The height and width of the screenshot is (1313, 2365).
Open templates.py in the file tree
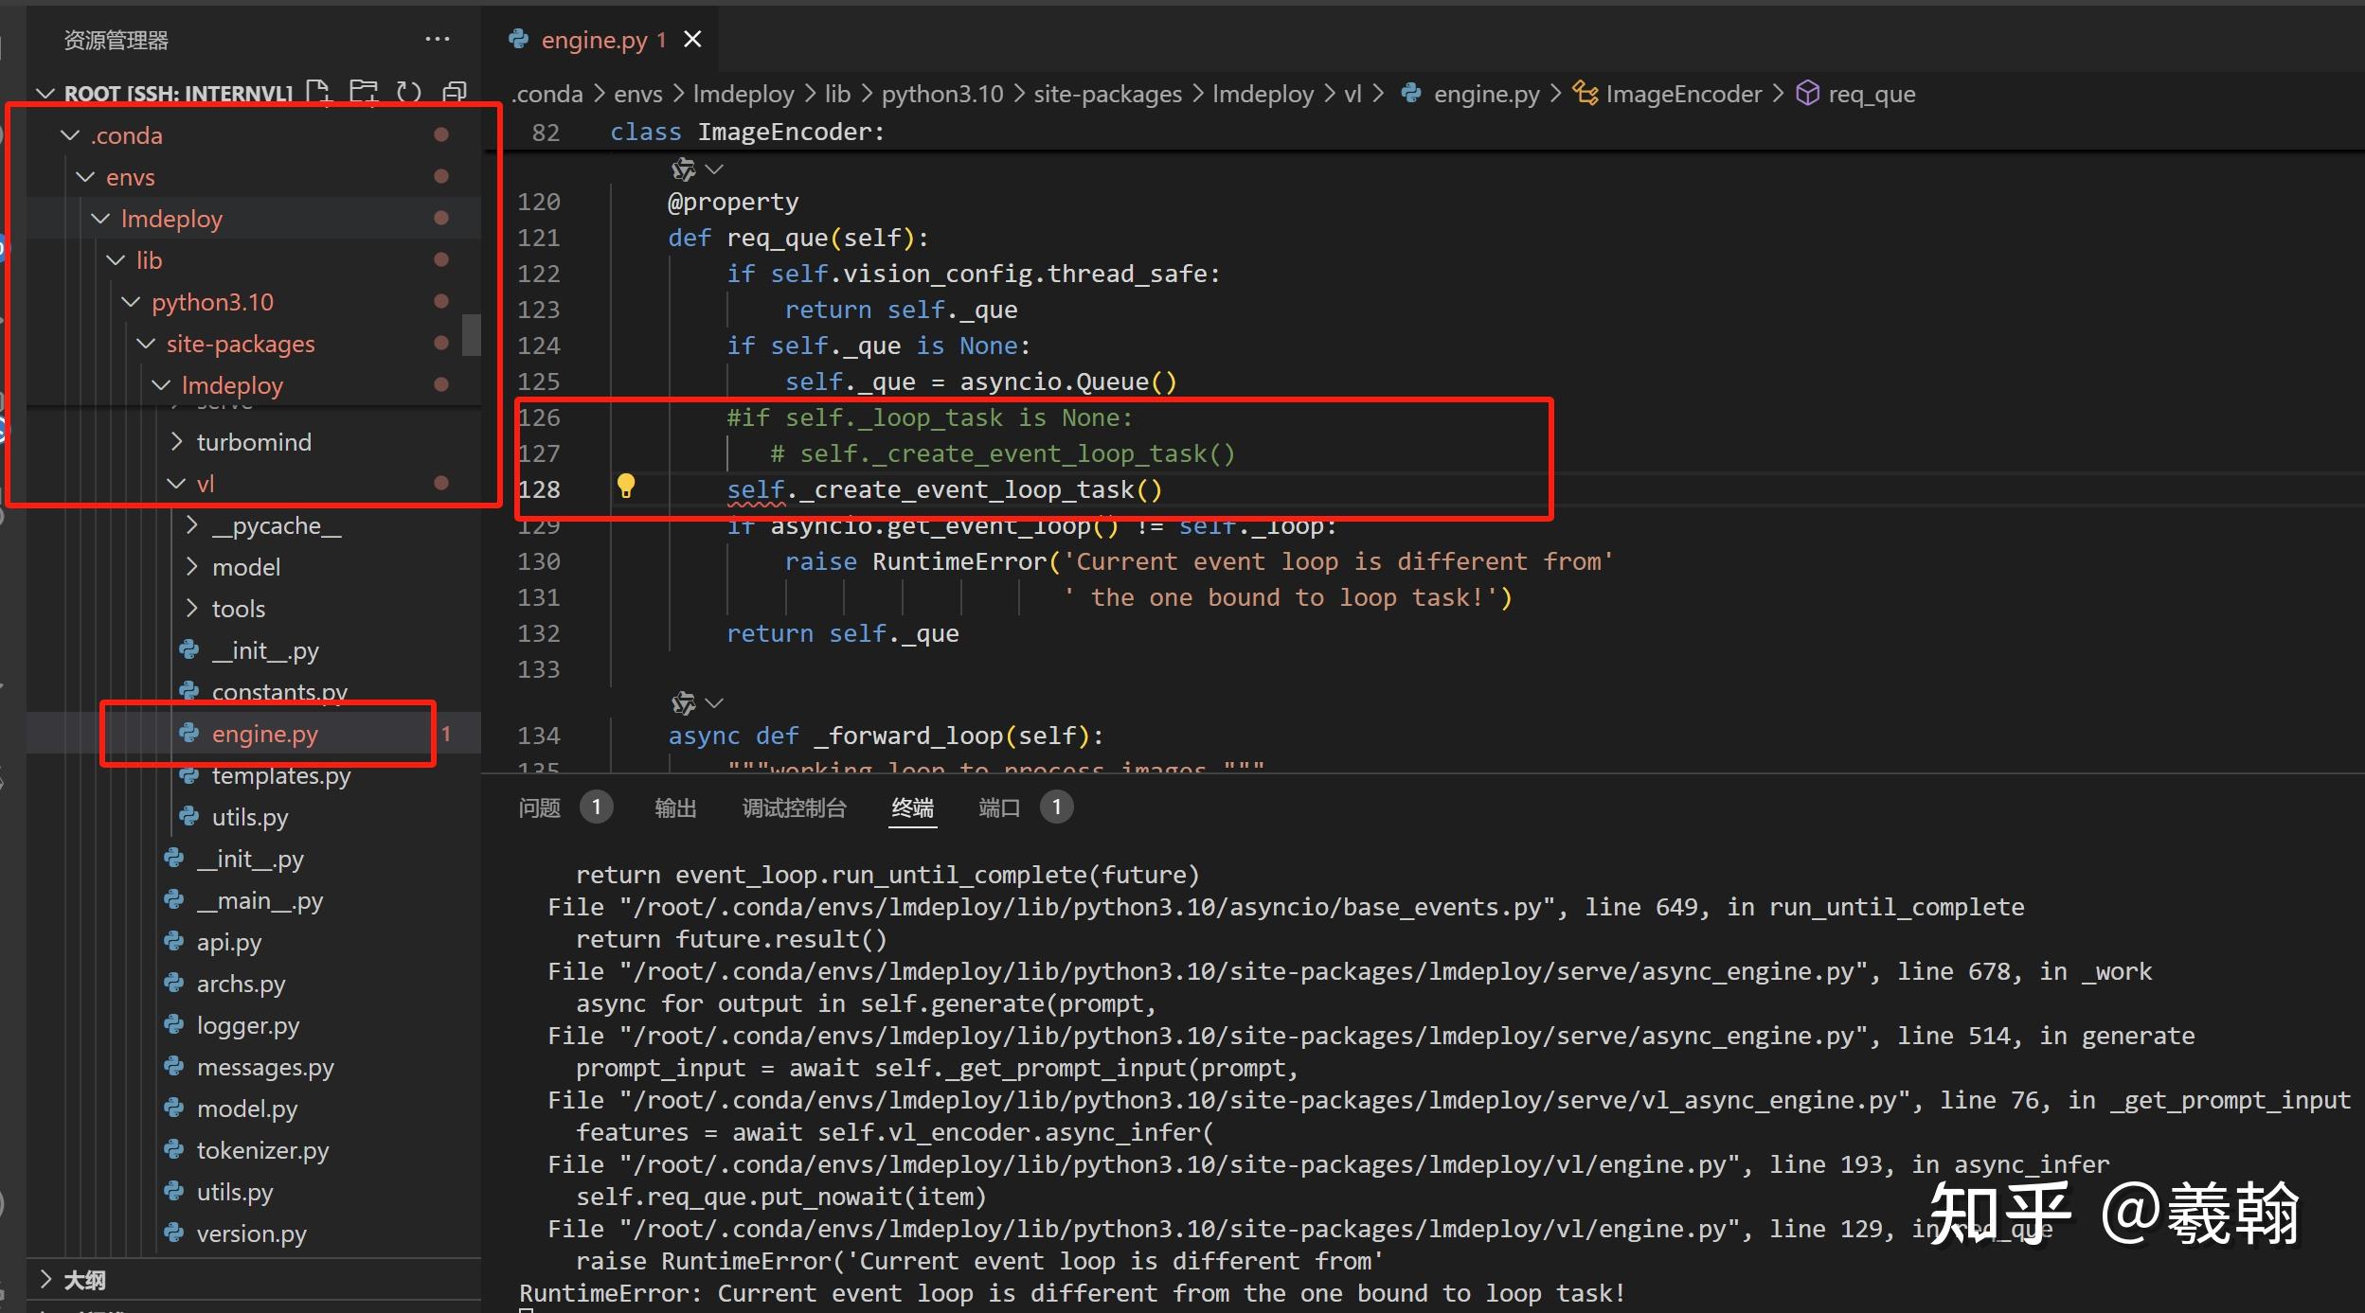coord(280,775)
